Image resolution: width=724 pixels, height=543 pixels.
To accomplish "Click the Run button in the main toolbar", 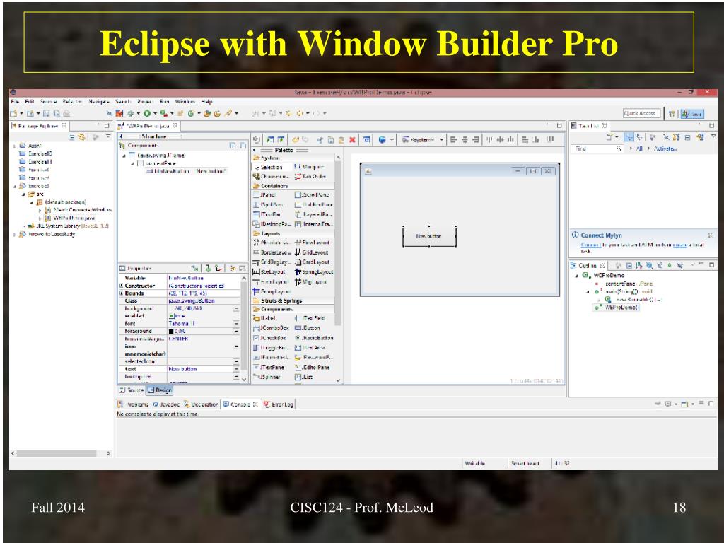I will (x=147, y=113).
